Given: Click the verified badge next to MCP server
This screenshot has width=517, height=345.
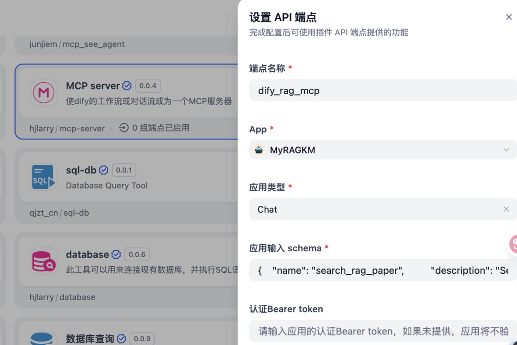Looking at the screenshot, I should tap(126, 86).
